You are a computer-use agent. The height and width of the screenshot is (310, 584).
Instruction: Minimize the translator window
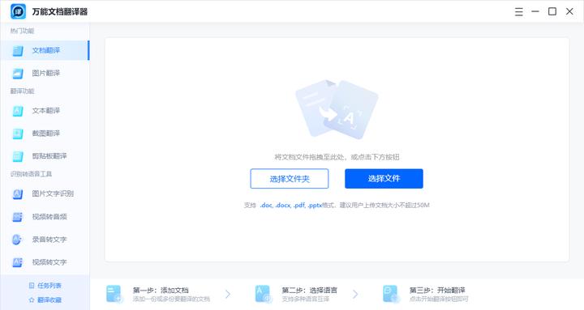(x=535, y=11)
